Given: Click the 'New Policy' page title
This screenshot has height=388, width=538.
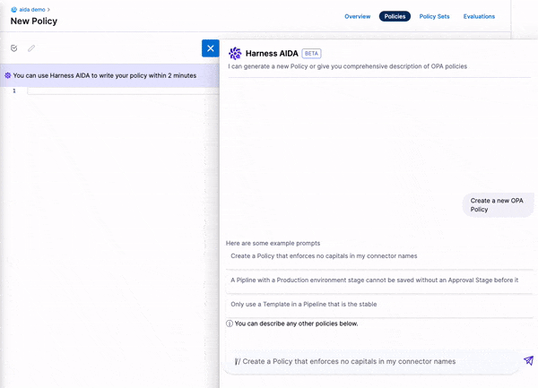Looking at the screenshot, I should tap(34, 22).
